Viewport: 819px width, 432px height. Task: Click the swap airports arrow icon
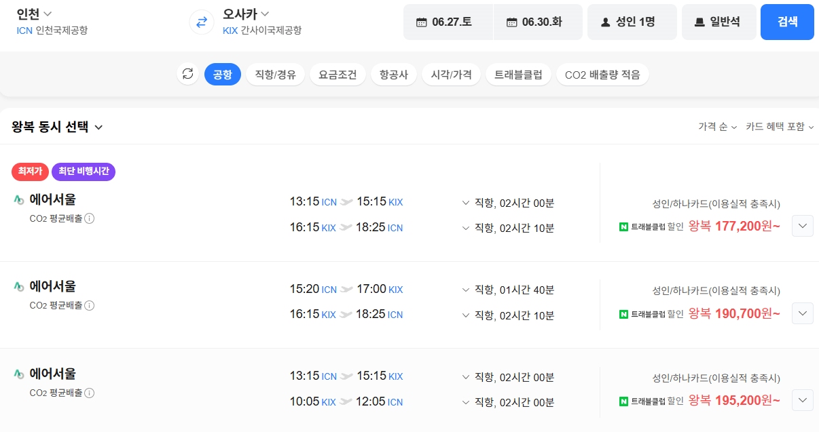[201, 21]
